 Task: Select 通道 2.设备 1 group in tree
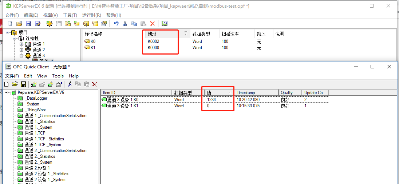(x=37, y=168)
